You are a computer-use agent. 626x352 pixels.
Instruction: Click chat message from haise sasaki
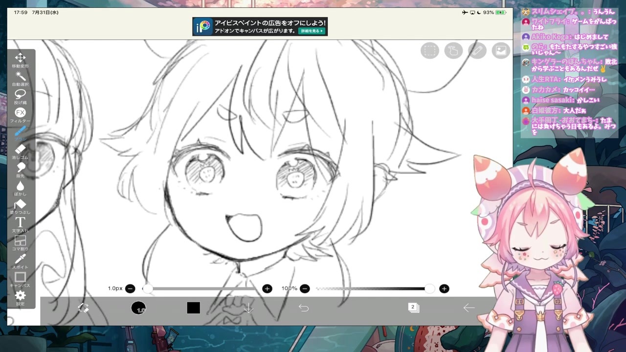(561, 100)
